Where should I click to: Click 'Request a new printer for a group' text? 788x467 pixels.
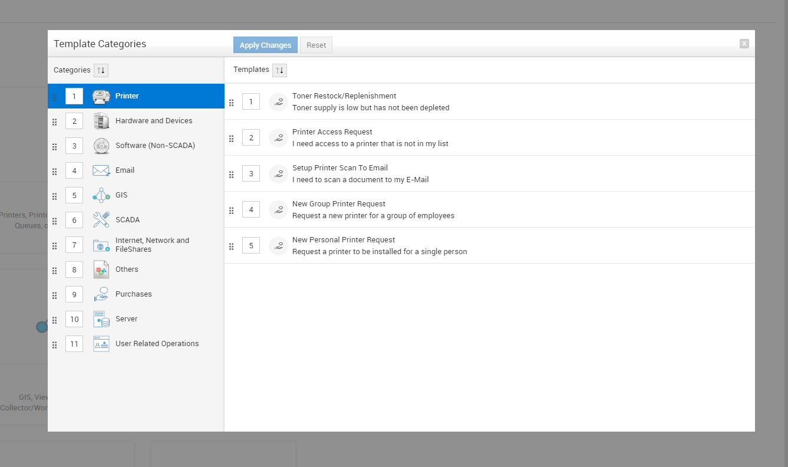click(x=373, y=216)
